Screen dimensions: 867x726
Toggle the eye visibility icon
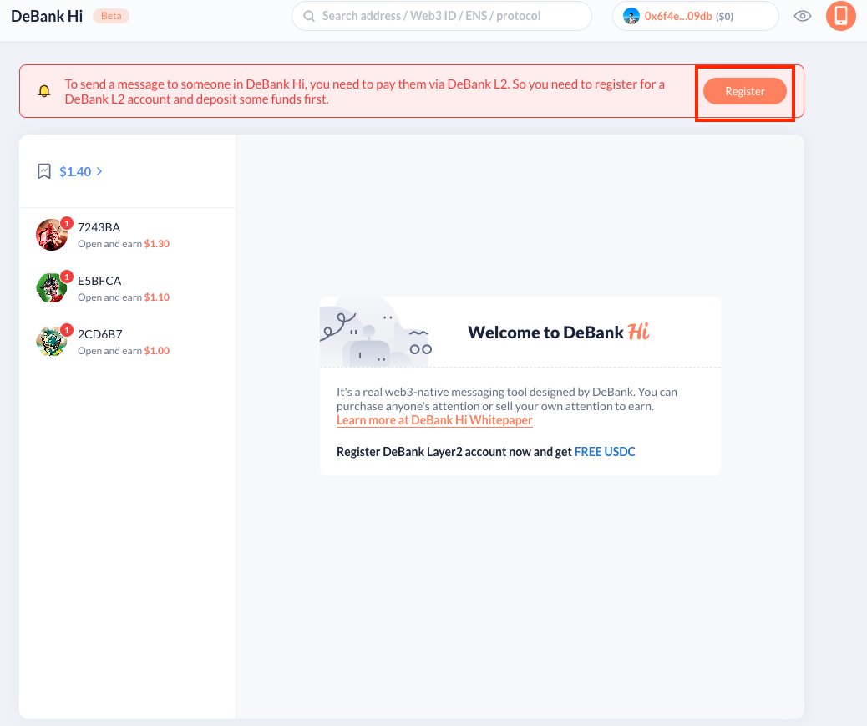pos(803,16)
